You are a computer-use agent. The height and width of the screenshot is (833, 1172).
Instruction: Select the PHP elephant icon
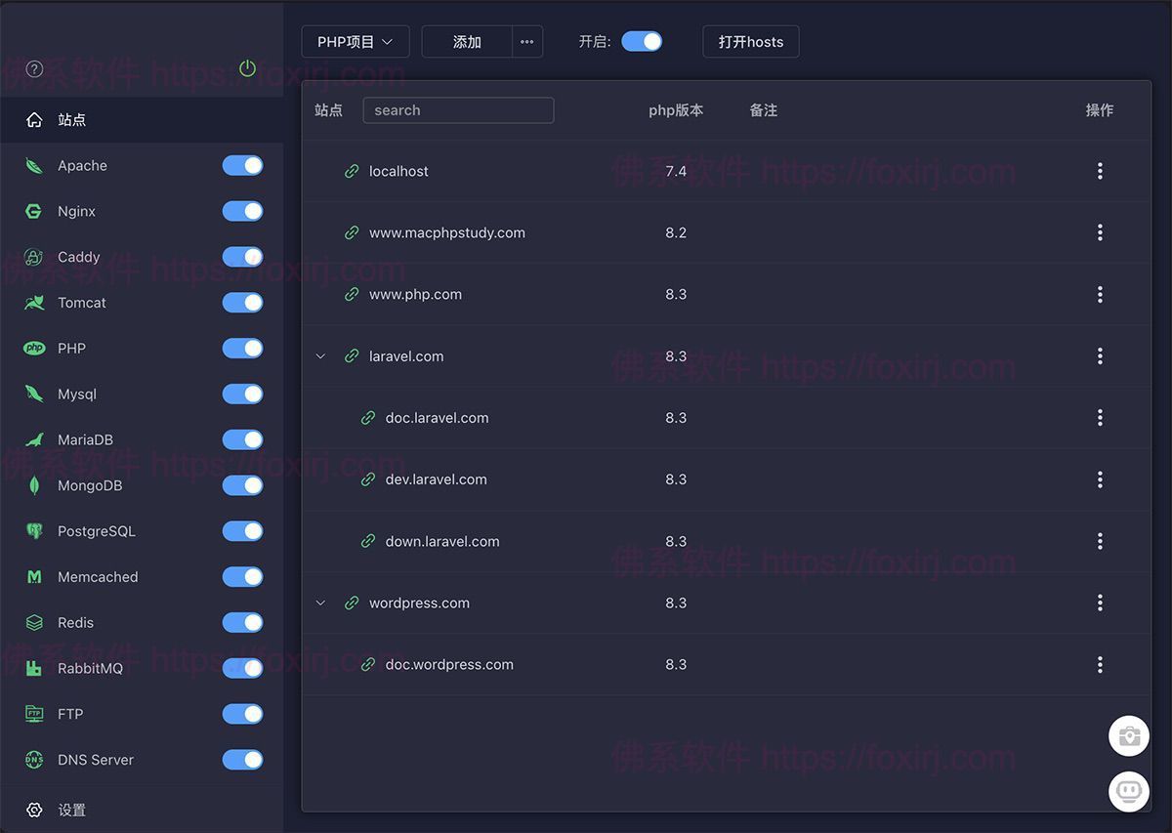pyautogui.click(x=33, y=348)
